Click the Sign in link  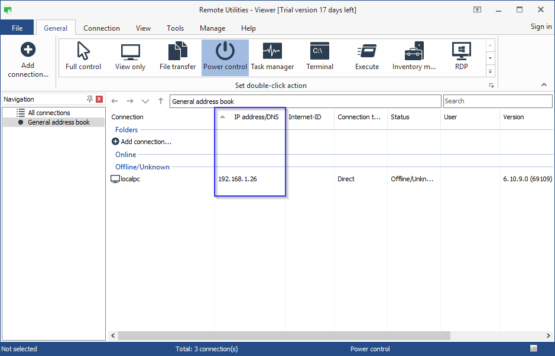[541, 27]
